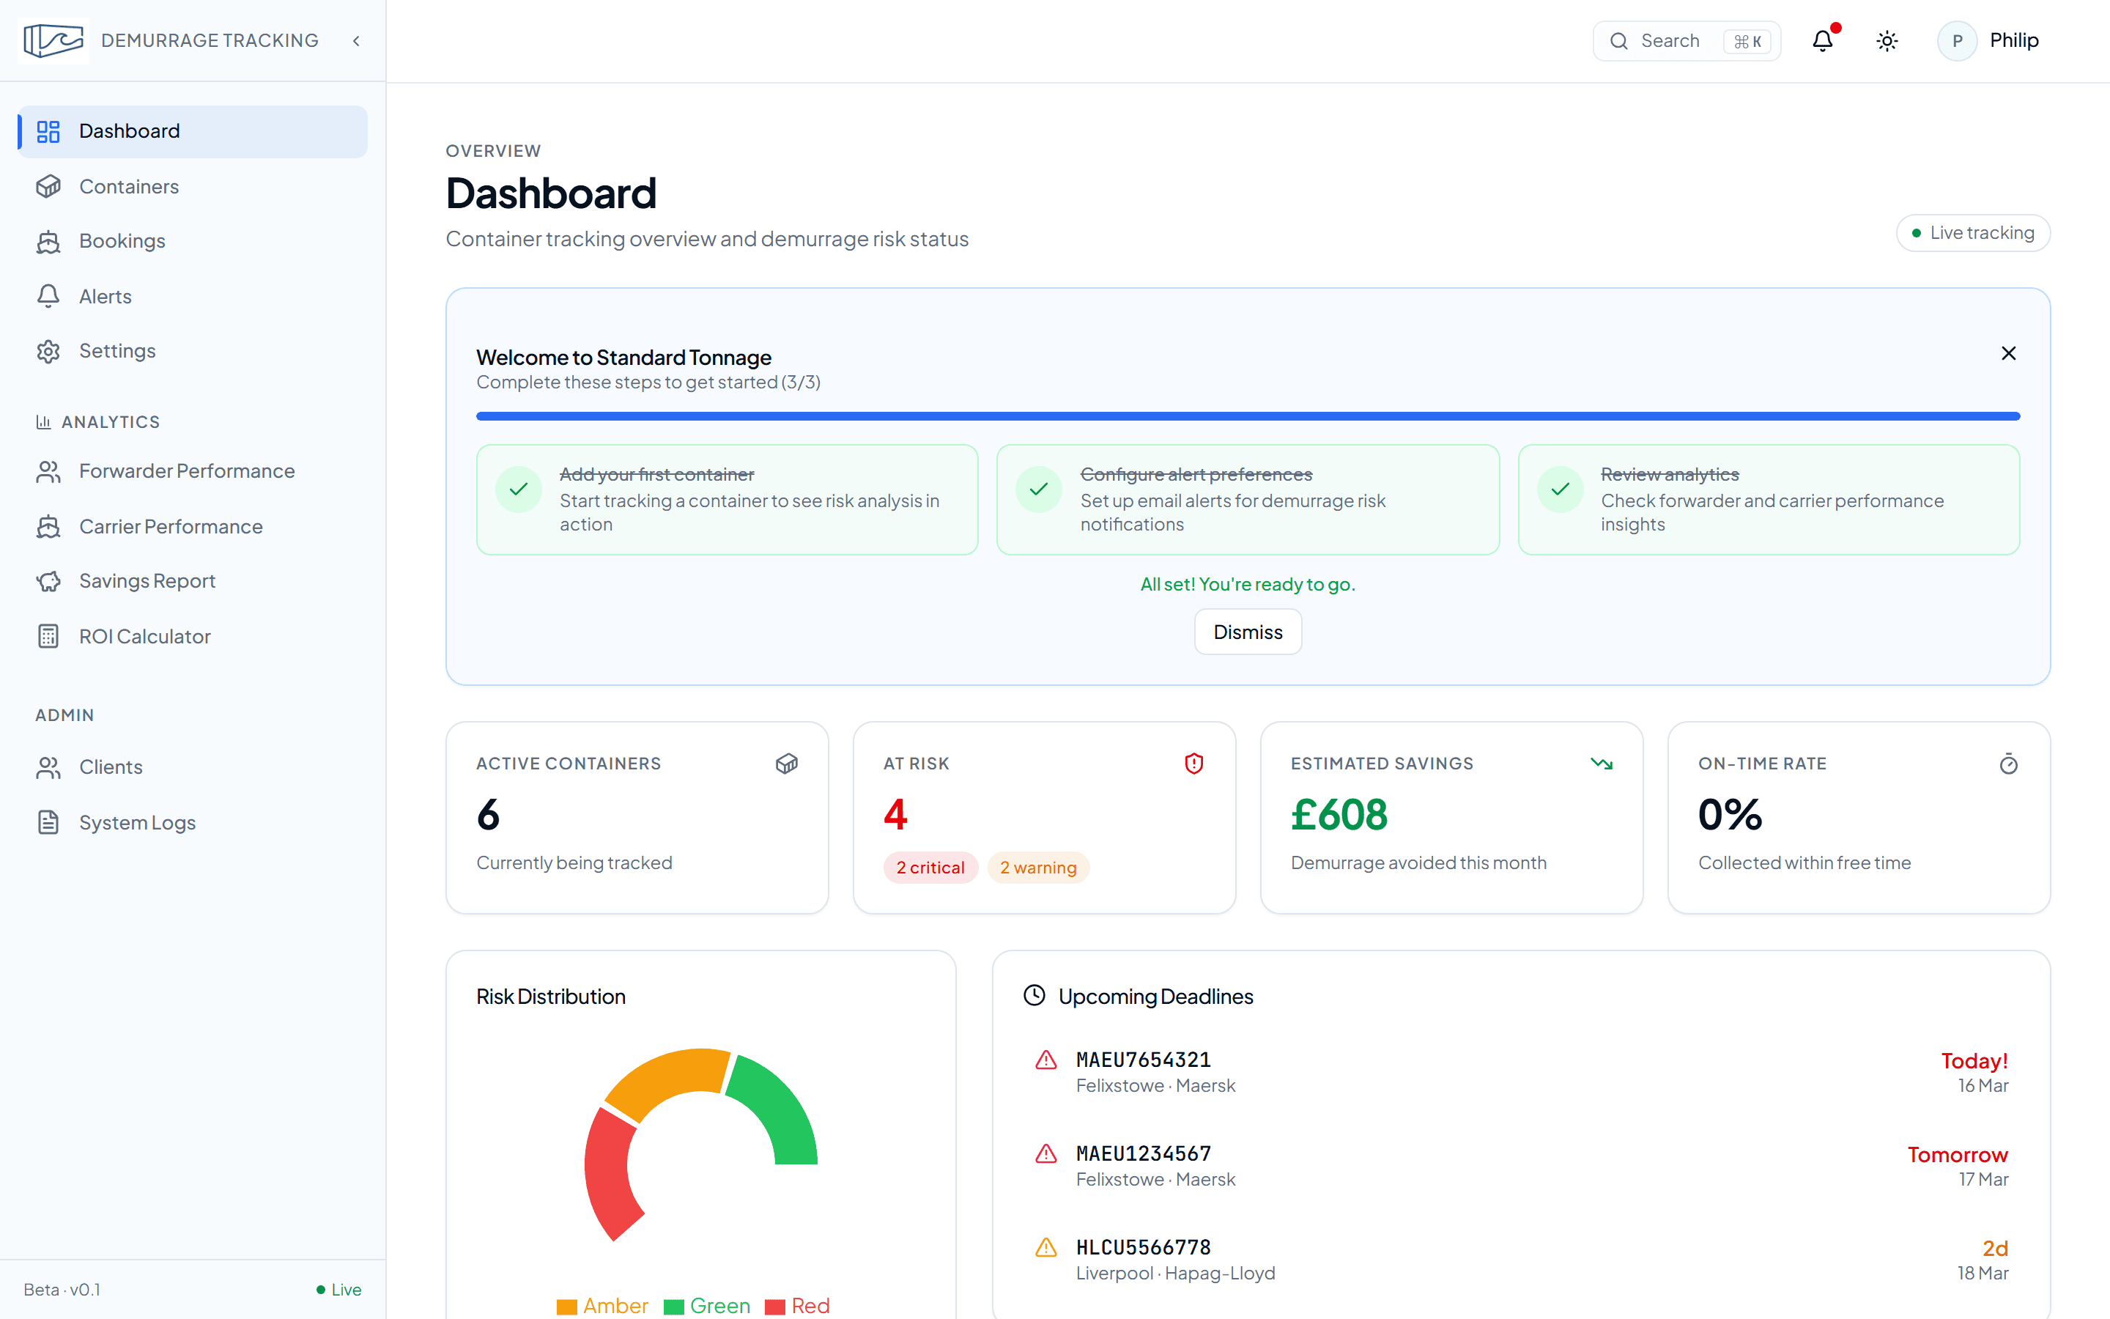Image resolution: width=2110 pixels, height=1319 pixels.
Task: Toggle the theme with the sun icon
Action: point(1888,40)
